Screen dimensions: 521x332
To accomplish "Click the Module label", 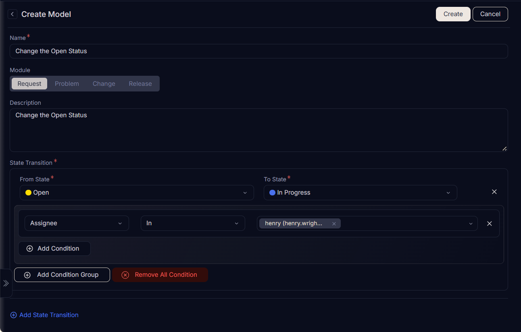I will [20, 70].
